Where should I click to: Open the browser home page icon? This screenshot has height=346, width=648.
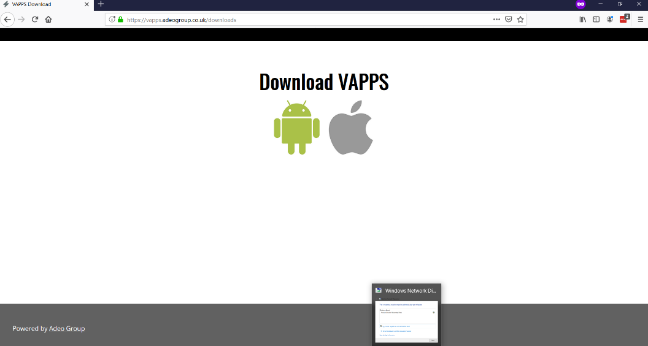click(48, 20)
